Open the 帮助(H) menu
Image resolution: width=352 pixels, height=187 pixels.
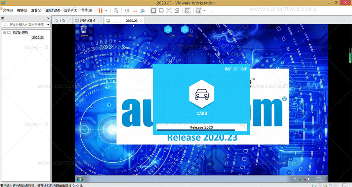point(87,10)
